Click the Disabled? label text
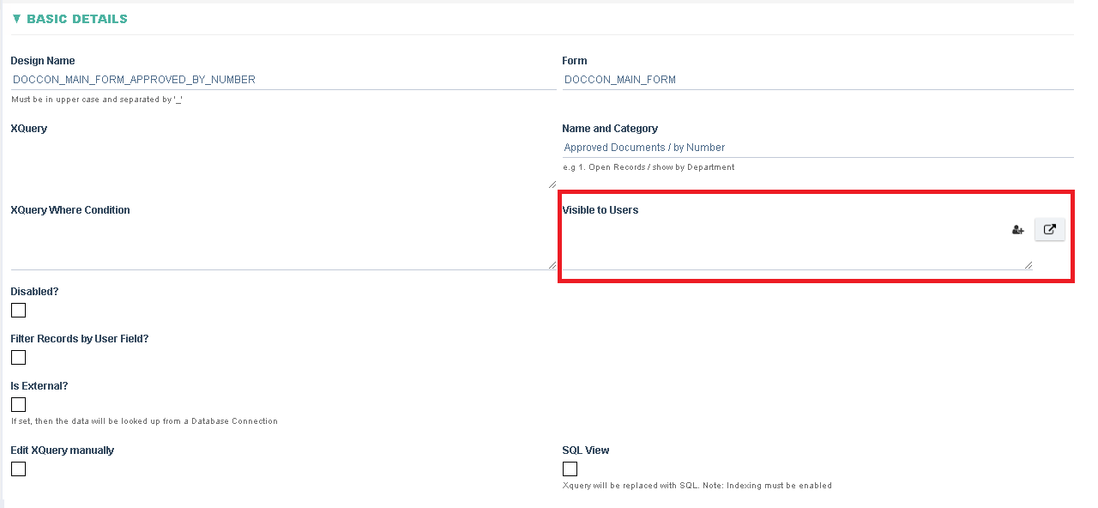Viewport: 1098px width, 508px height. click(34, 292)
